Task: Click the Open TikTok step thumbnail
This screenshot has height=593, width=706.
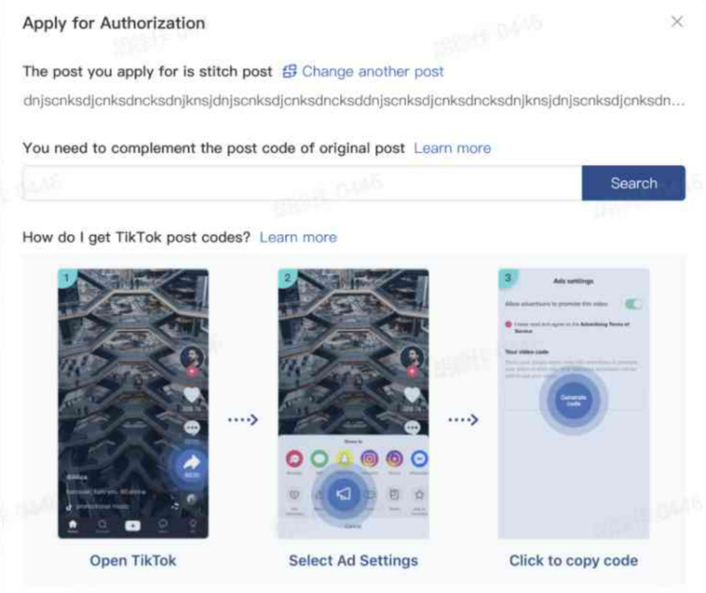Action: [x=133, y=403]
